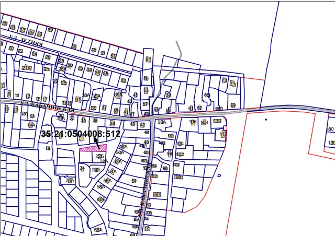Click the parcel label 14А
The height and width of the screenshot is (236, 335).
coord(31,125)
